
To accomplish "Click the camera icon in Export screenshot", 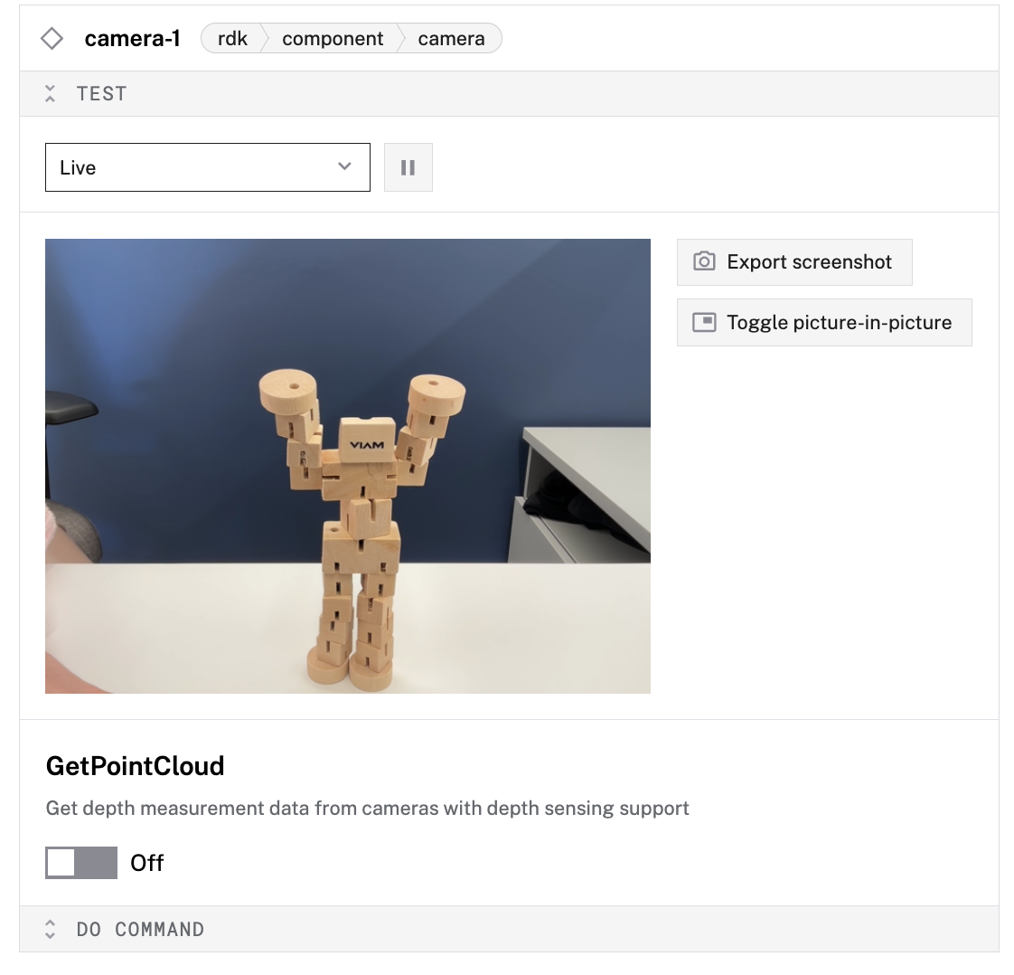I will point(704,262).
